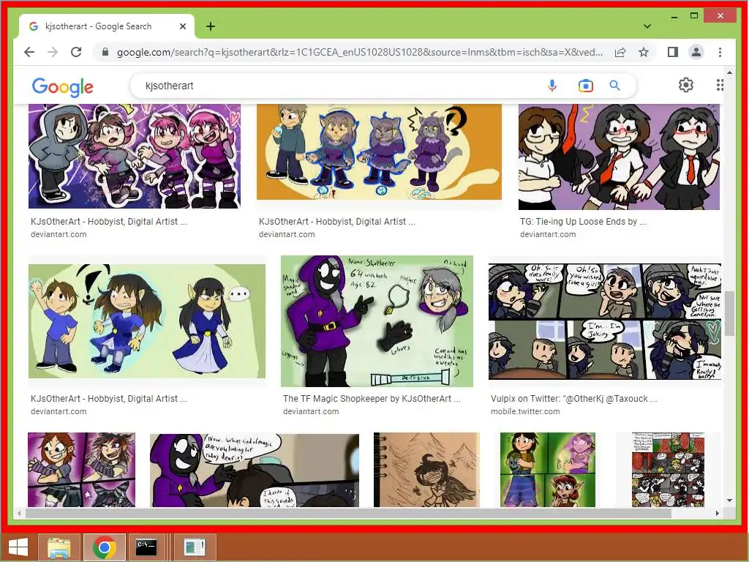749x562 pixels.
Task: Open cat girl transformation image on orange
Action: (379, 152)
